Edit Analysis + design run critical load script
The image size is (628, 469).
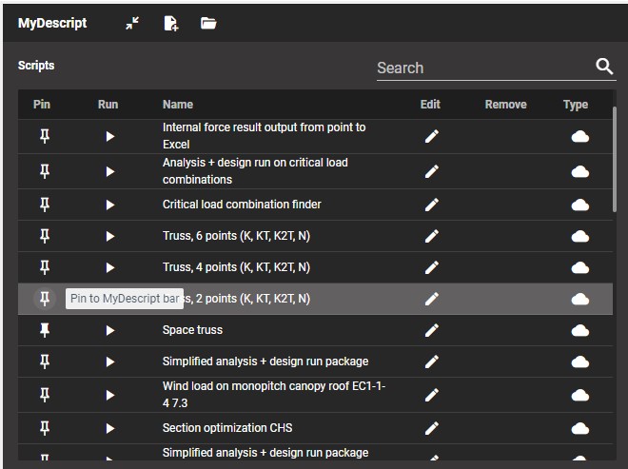click(x=431, y=171)
